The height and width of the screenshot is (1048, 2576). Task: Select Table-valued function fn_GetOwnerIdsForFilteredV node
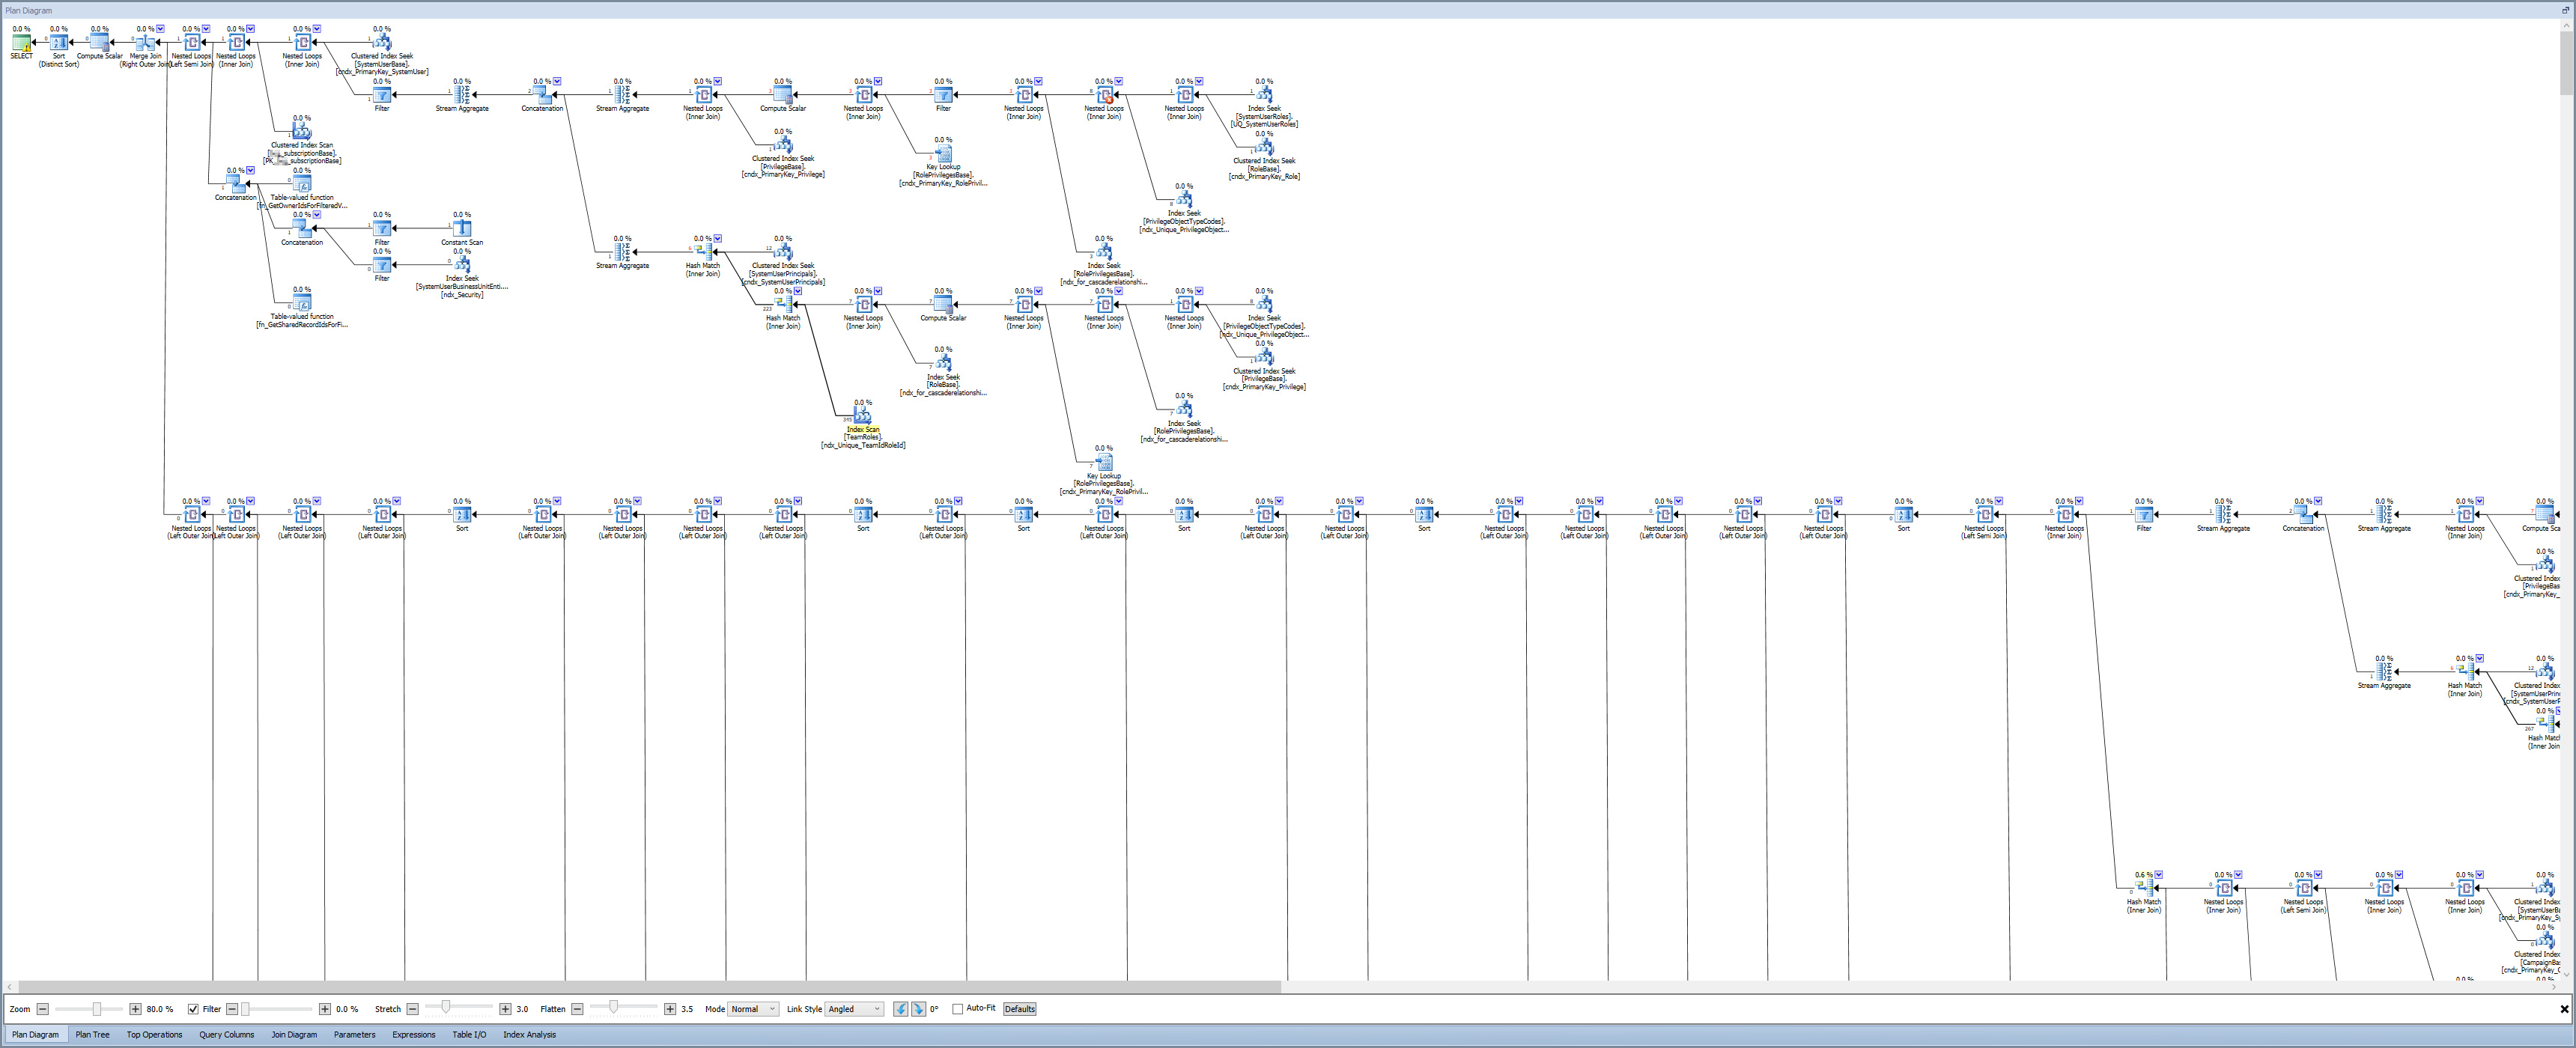[302, 184]
